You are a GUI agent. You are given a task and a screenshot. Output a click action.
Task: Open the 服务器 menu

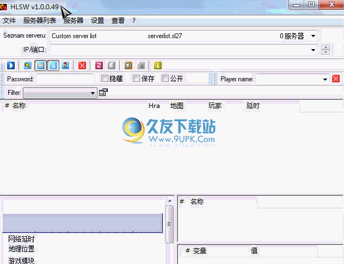point(73,21)
